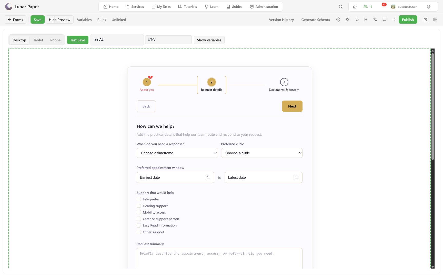This screenshot has width=443, height=277.
Task: Click the export arrow icon
Action: [366, 19]
